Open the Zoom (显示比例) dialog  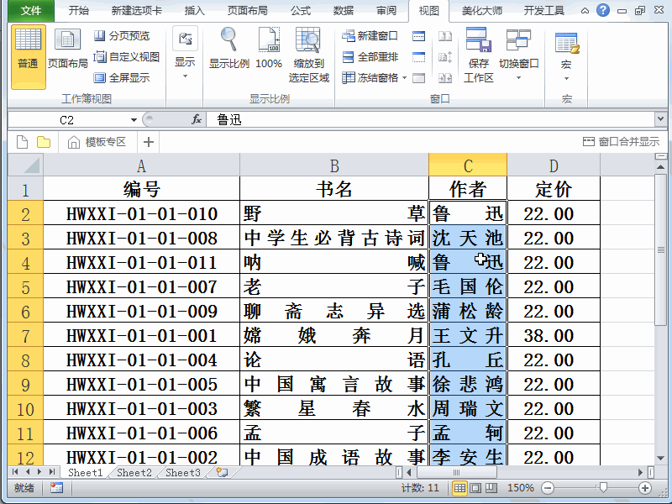[x=228, y=50]
